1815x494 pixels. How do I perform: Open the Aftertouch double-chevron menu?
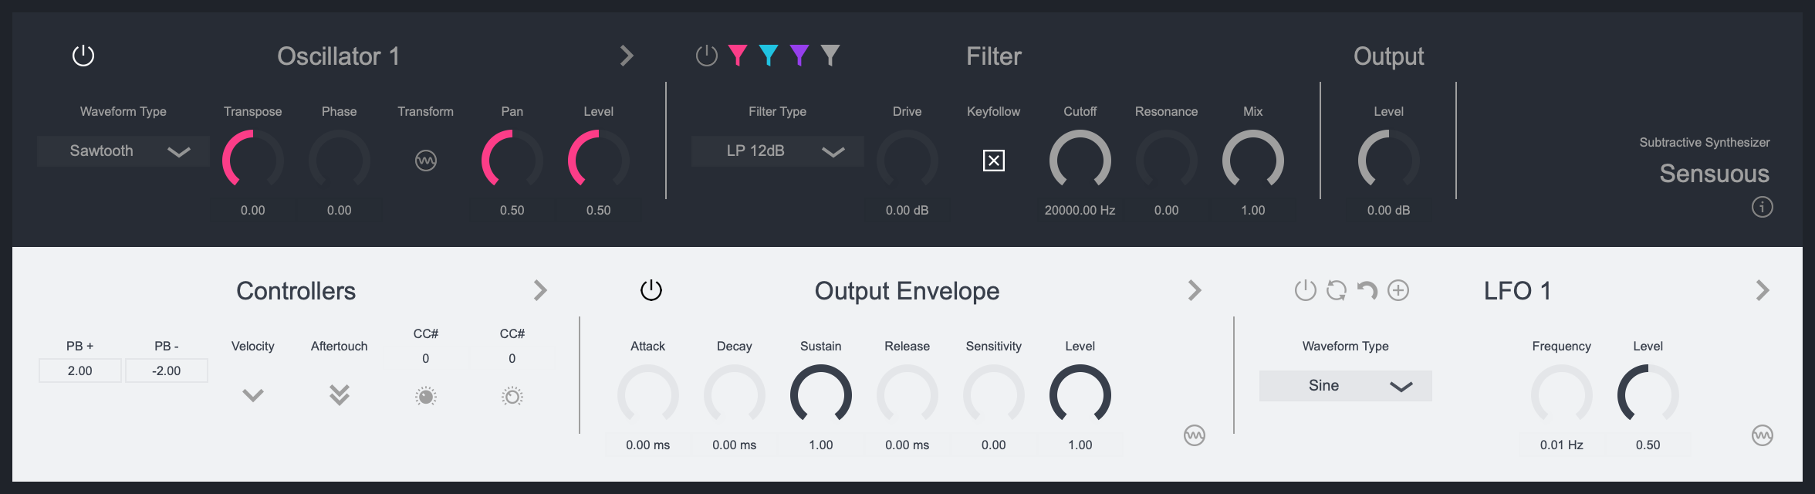[340, 395]
